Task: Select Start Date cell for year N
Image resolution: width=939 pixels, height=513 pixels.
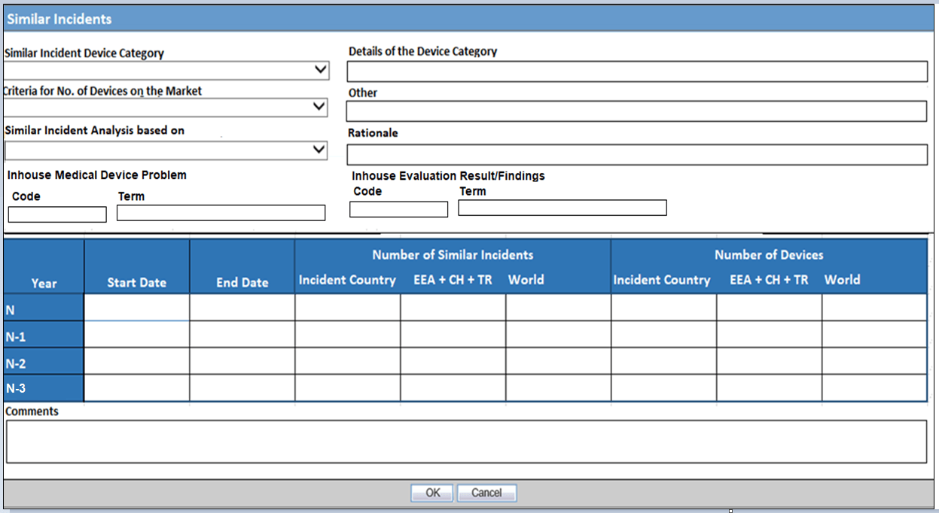Action: 136,307
